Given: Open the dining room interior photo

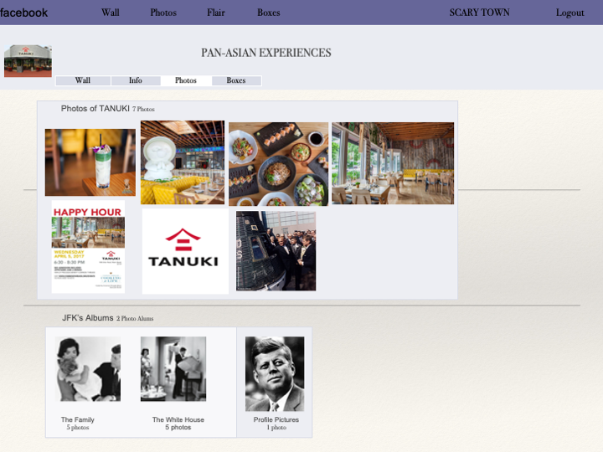Looking at the screenshot, I should pyautogui.click(x=393, y=163).
